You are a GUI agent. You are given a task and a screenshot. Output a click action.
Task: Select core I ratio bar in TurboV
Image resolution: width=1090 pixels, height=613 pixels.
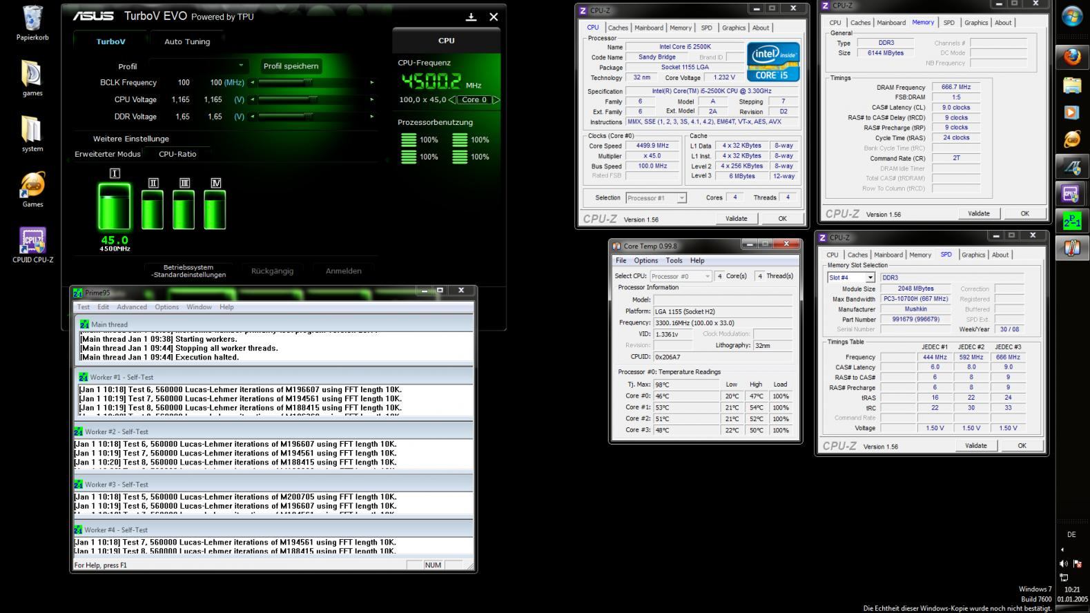(x=115, y=206)
